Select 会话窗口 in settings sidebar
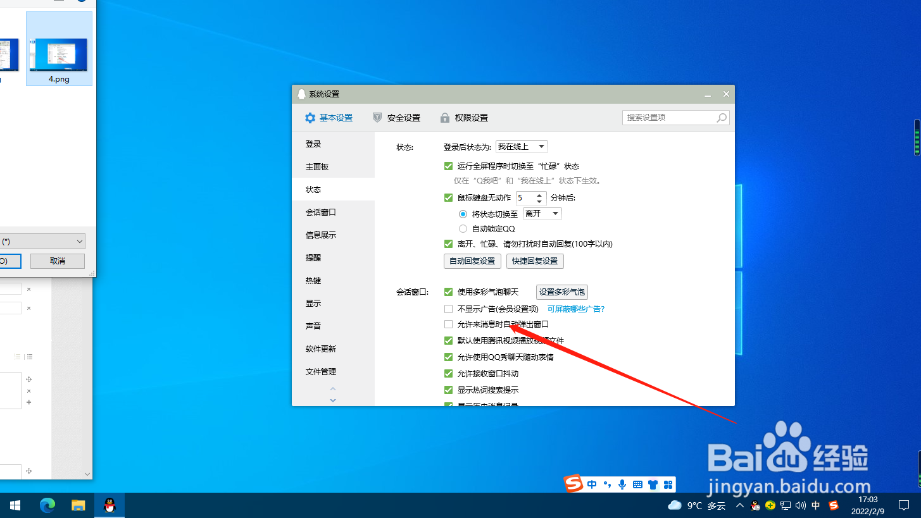 [333, 213]
